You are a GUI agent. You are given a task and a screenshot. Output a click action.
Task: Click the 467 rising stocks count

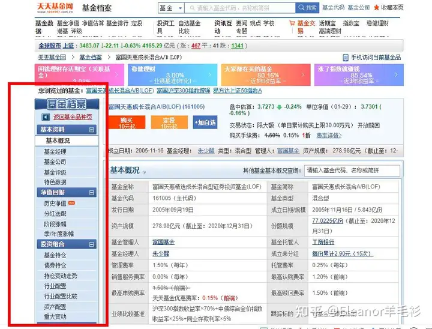(x=196, y=46)
